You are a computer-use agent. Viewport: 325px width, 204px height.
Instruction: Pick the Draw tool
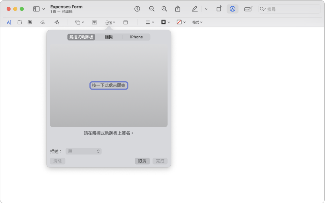(x=57, y=22)
